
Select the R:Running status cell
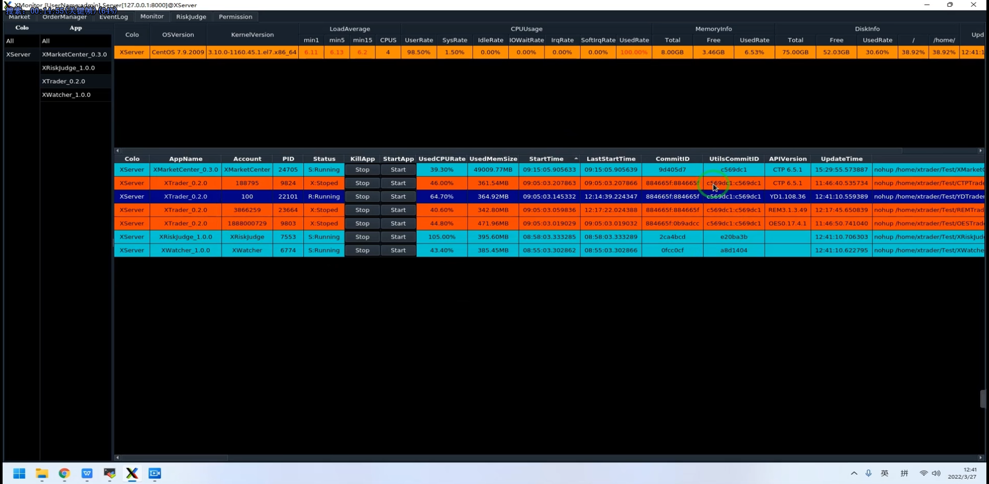[324, 197]
